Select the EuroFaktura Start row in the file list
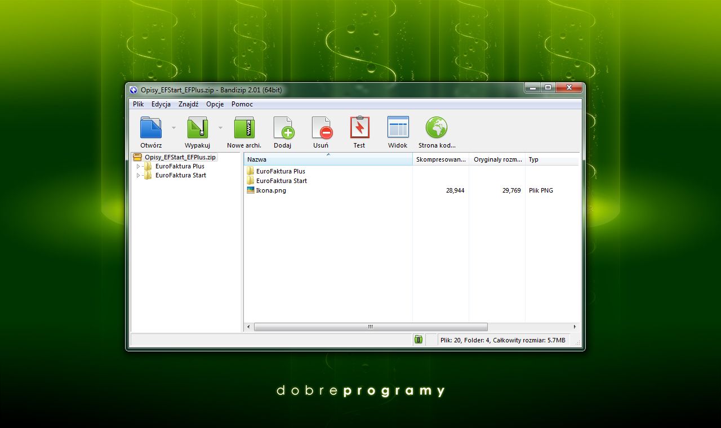The image size is (721, 428). pos(282,181)
